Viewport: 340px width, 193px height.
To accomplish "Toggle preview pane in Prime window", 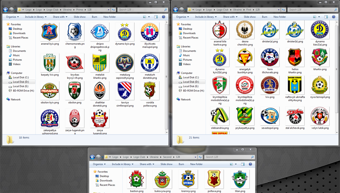I will pyautogui.click(x=156, y=17).
